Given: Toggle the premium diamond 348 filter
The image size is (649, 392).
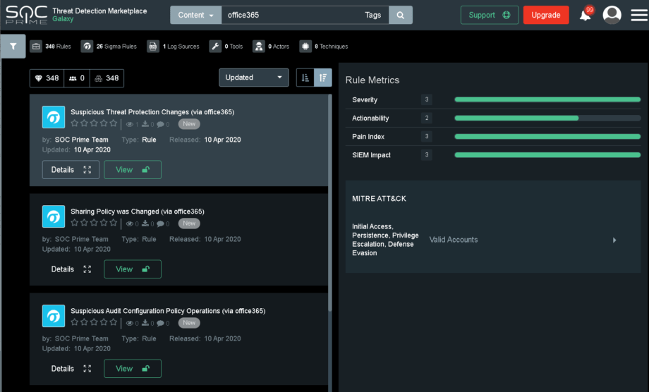Looking at the screenshot, I should pyautogui.click(x=47, y=78).
